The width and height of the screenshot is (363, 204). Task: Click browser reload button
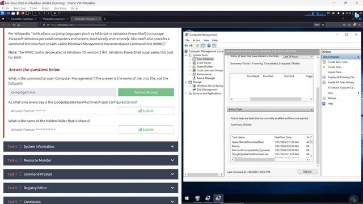point(14,25)
